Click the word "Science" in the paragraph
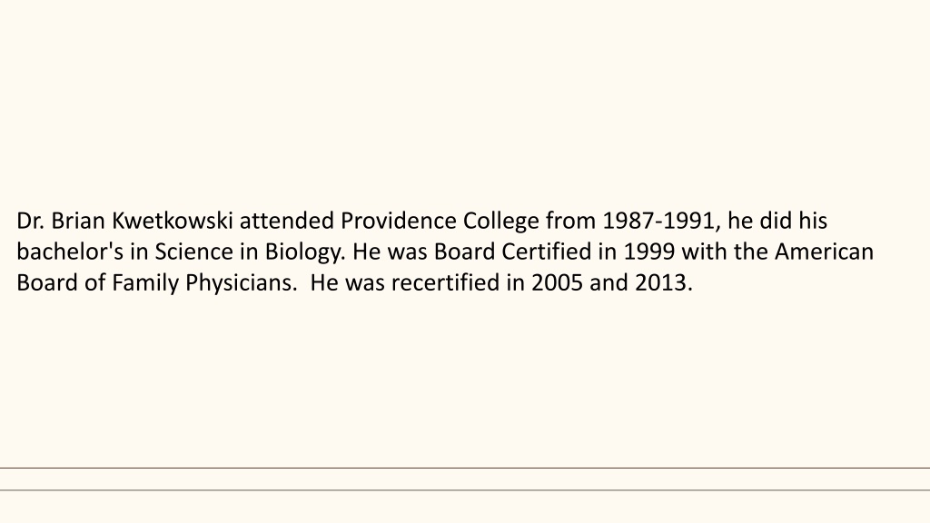The width and height of the screenshot is (930, 523). [x=194, y=252]
